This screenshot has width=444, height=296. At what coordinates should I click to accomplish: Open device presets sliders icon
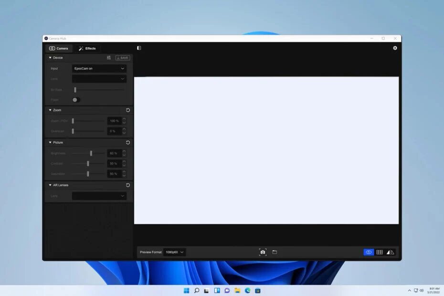point(109,58)
